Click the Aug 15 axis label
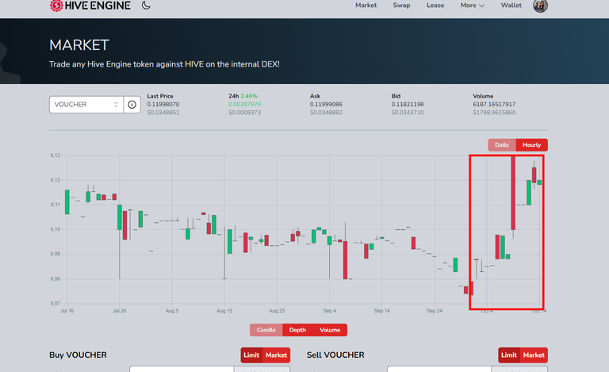Viewport: 609px width, 372px height. (224, 311)
